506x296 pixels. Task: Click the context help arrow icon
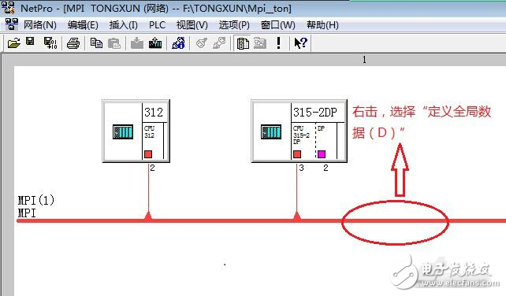tap(300, 43)
